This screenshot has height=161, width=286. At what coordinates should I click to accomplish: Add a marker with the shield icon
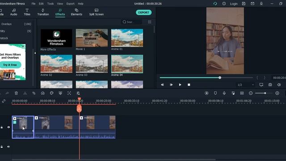[x=215, y=93]
